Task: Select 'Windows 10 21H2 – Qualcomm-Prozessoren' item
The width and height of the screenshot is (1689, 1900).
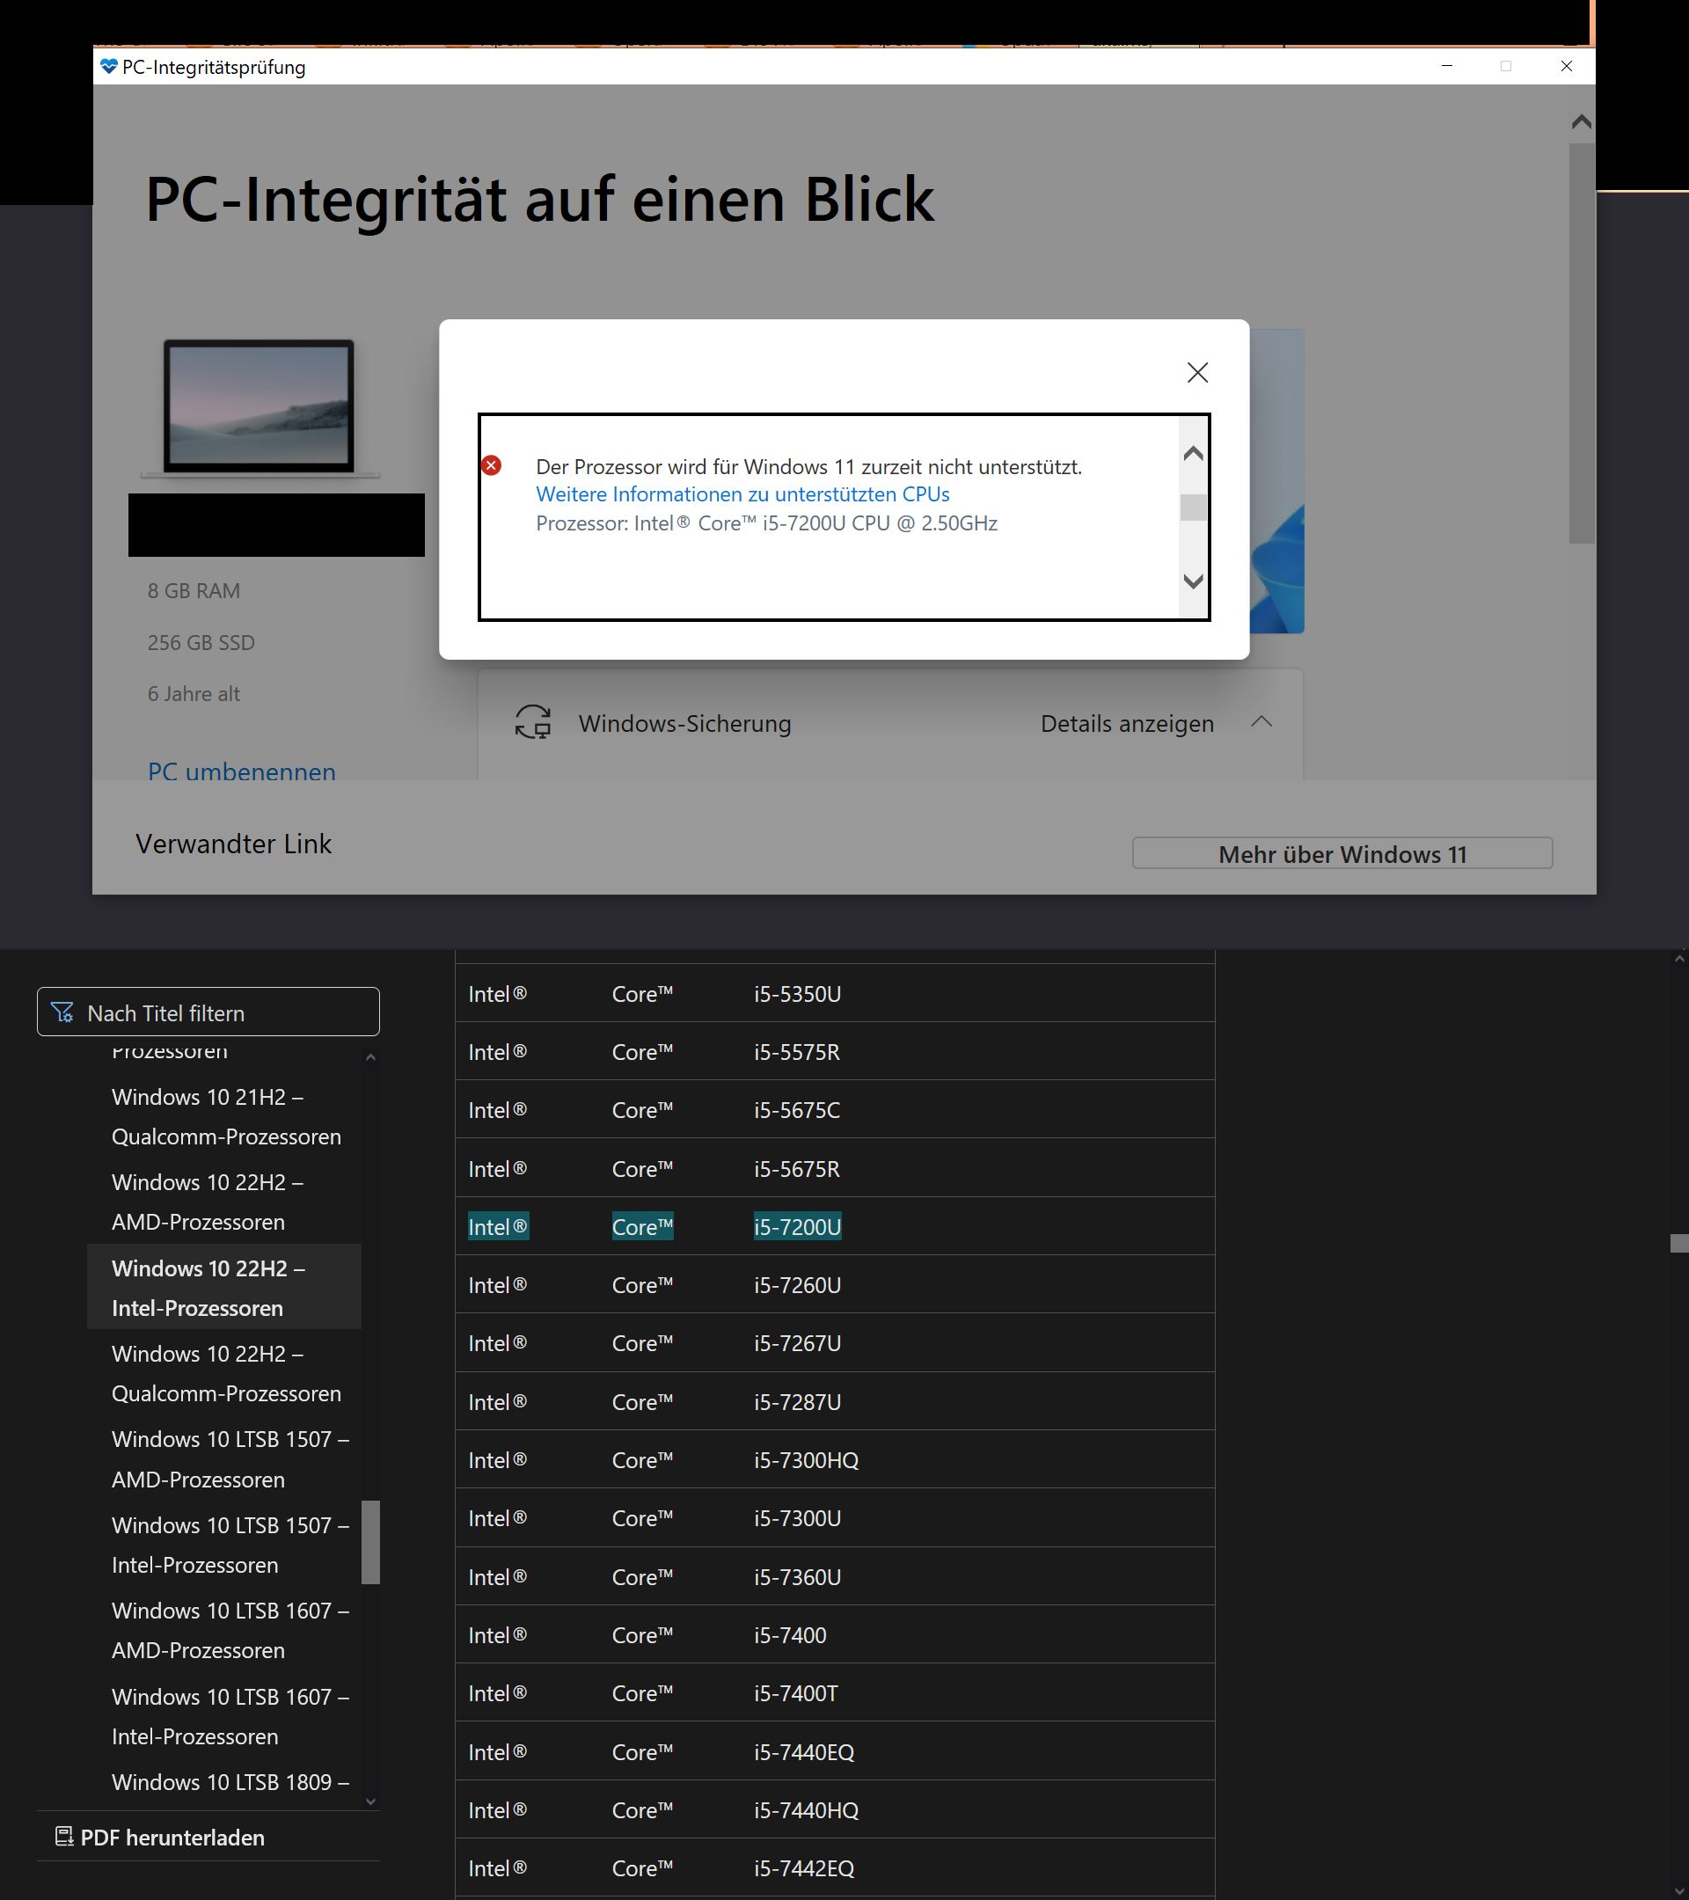Action: (226, 1116)
